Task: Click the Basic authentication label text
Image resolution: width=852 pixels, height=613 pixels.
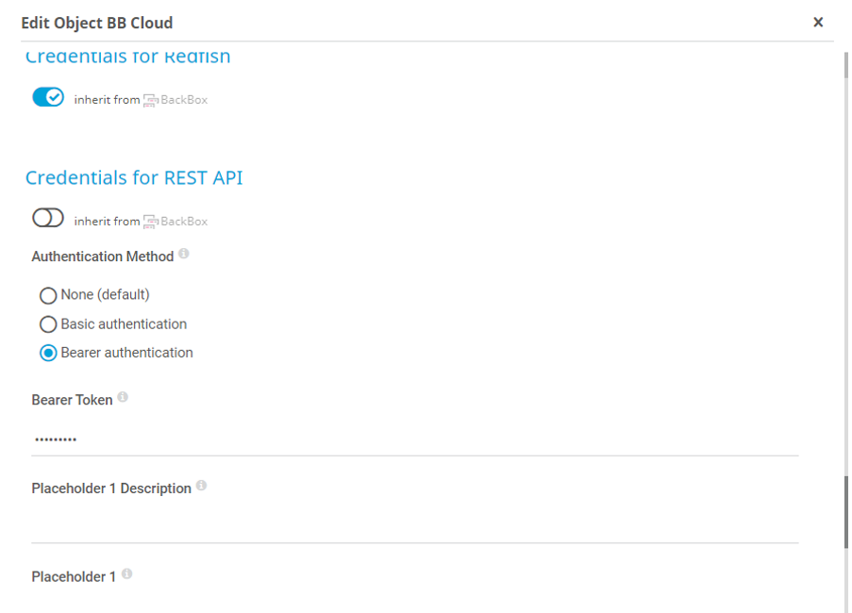Action: (x=124, y=324)
